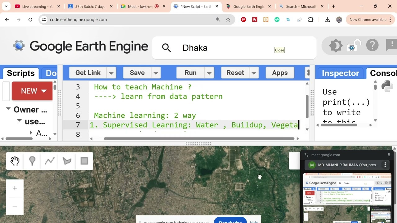Select the draw rectangle tool

click(x=84, y=161)
